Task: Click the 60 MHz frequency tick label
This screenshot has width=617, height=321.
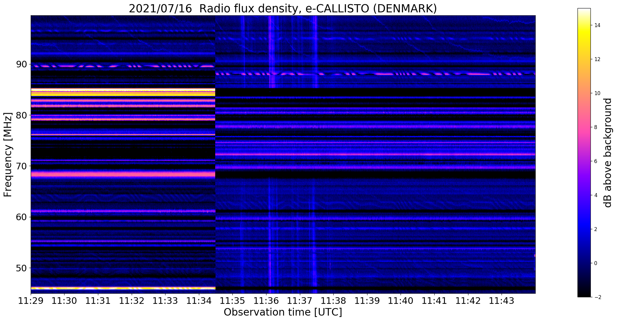Action: coord(21,217)
